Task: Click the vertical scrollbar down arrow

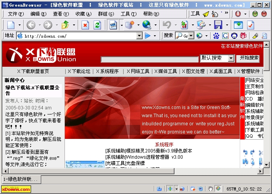Action: click(266, 165)
